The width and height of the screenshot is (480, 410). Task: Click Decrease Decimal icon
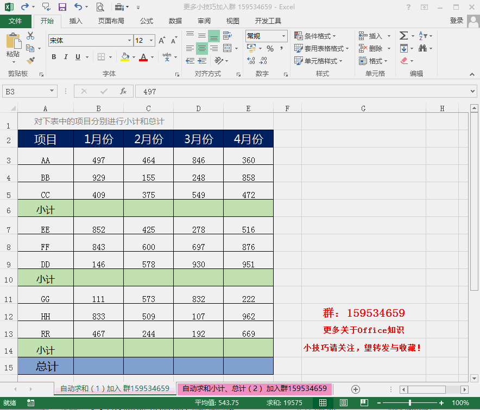click(263, 61)
